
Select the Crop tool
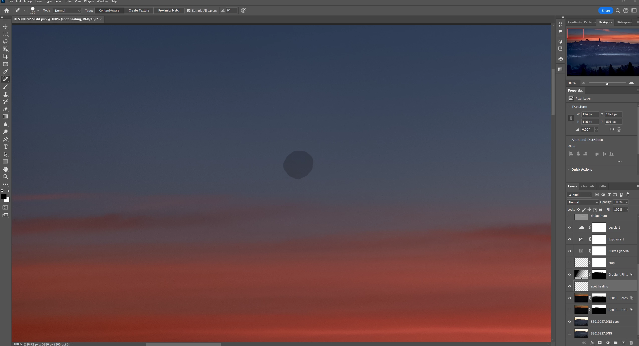(x=5, y=57)
